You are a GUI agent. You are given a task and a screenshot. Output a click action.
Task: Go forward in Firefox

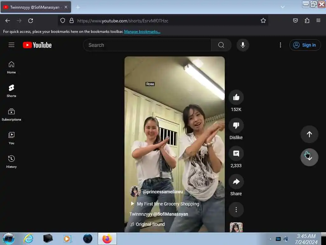(19, 21)
